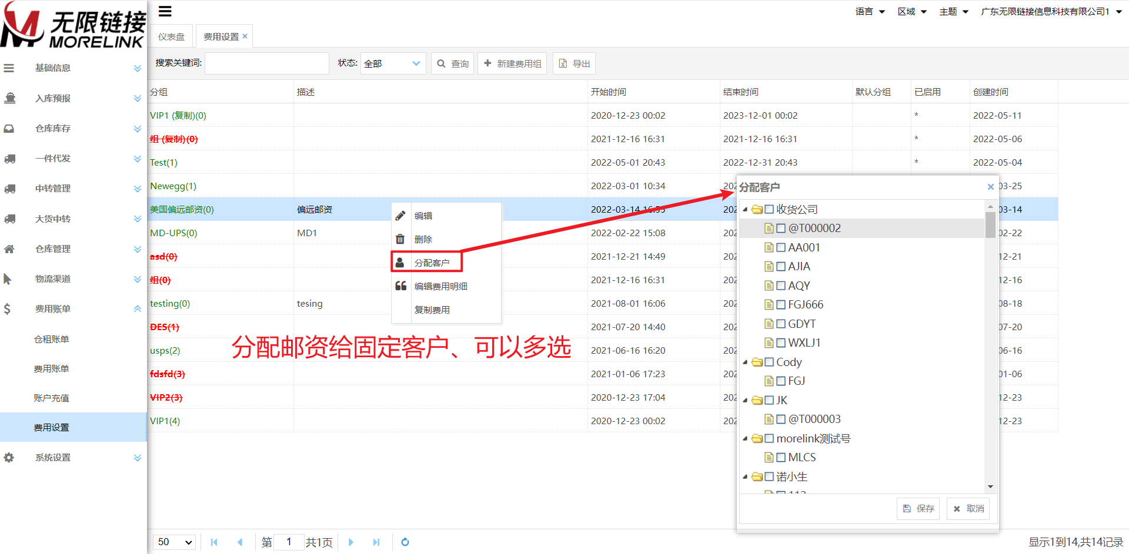This screenshot has width=1129, height=554.
Task: Open the 费用设置 submenu item
Action: click(x=73, y=427)
